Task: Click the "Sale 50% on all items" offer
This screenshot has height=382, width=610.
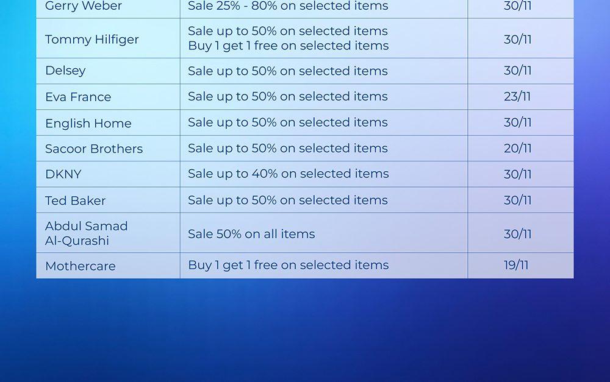Action: pyautogui.click(x=251, y=234)
